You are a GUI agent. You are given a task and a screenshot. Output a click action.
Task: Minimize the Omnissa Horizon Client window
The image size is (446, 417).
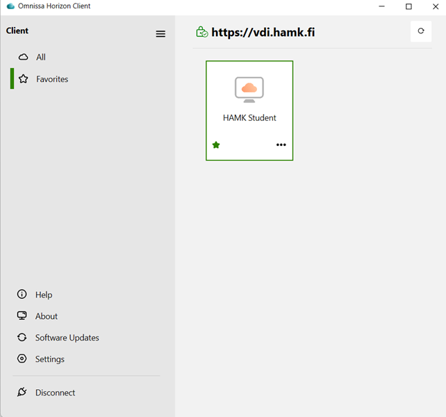(x=381, y=6)
